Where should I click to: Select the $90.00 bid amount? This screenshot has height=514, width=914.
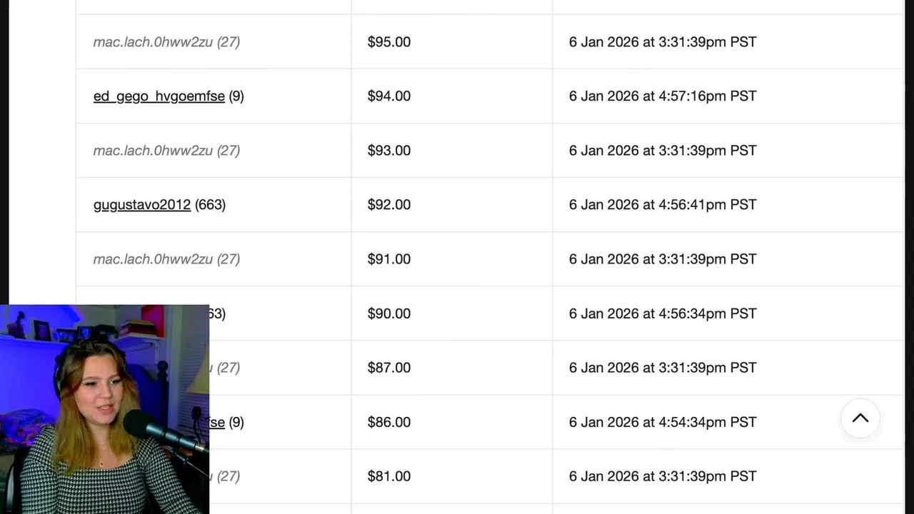pyautogui.click(x=388, y=313)
